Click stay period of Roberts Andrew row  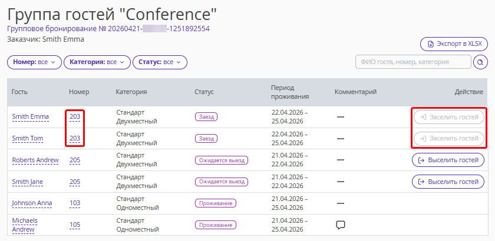[289, 160]
